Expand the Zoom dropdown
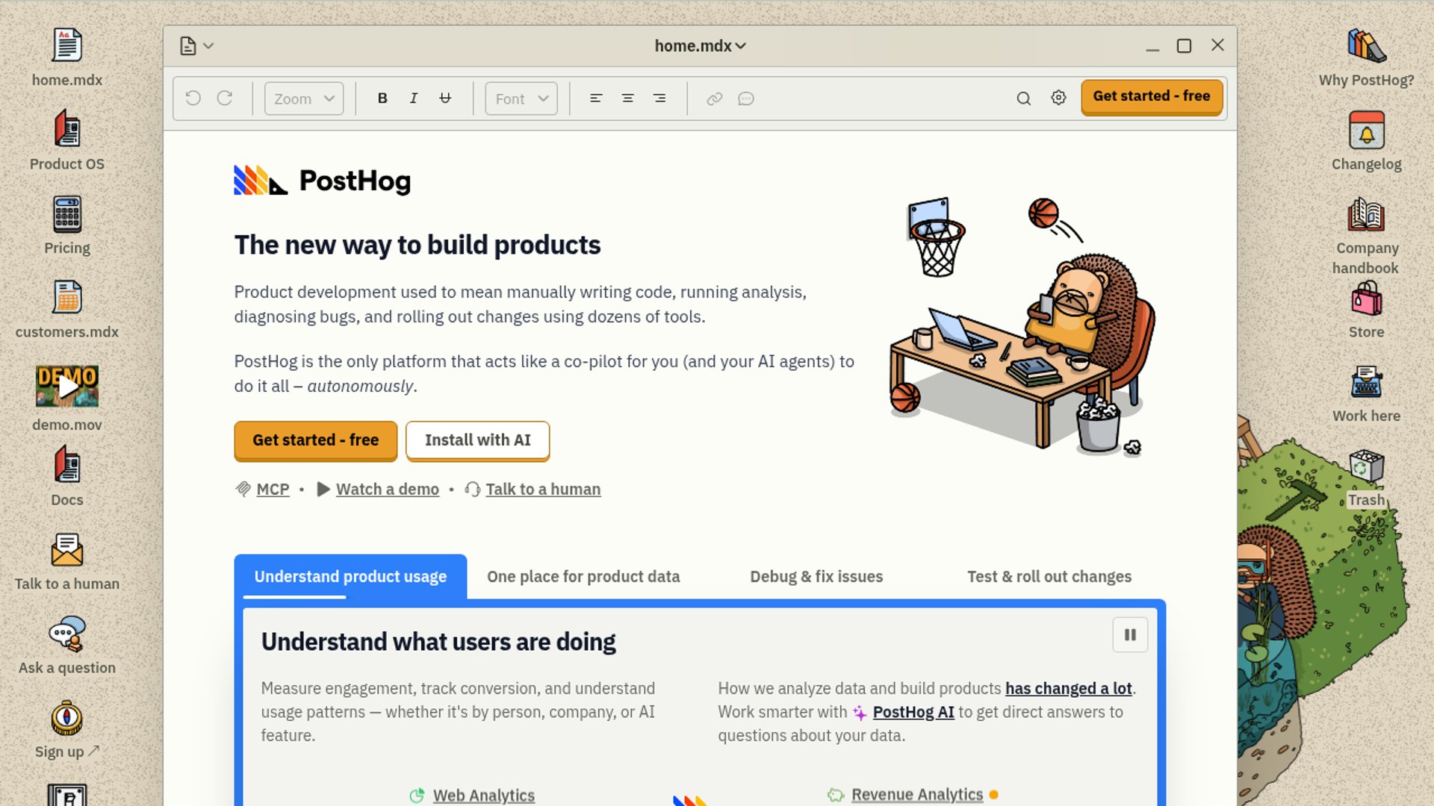 click(304, 99)
